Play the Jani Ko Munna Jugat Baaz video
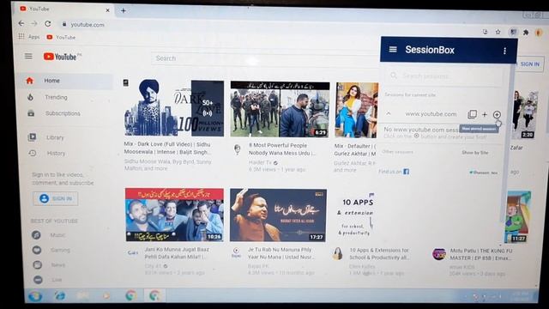 pyautogui.click(x=174, y=215)
